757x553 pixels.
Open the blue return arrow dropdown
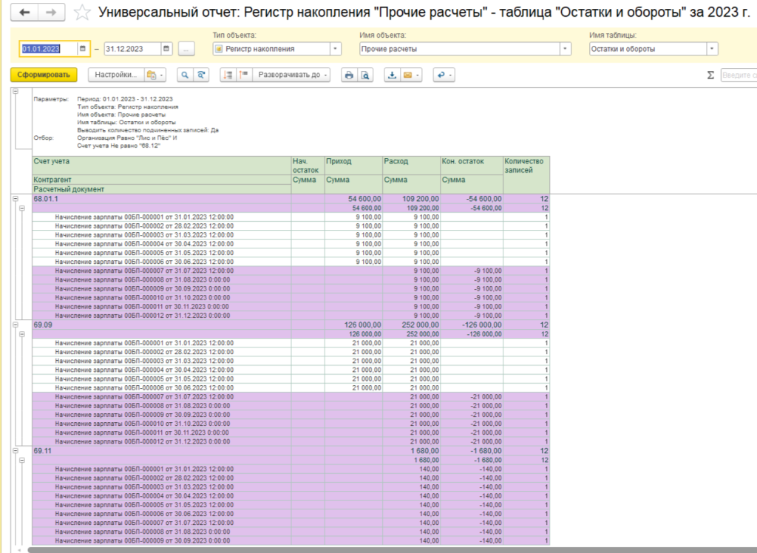444,75
